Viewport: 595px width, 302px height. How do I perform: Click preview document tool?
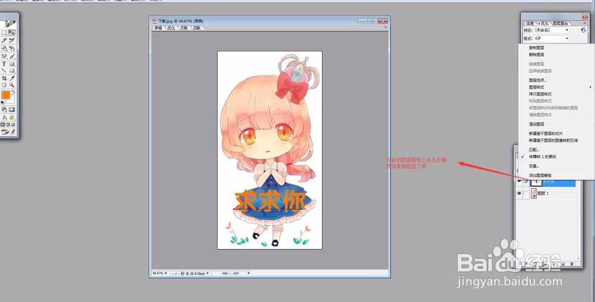click(4, 117)
